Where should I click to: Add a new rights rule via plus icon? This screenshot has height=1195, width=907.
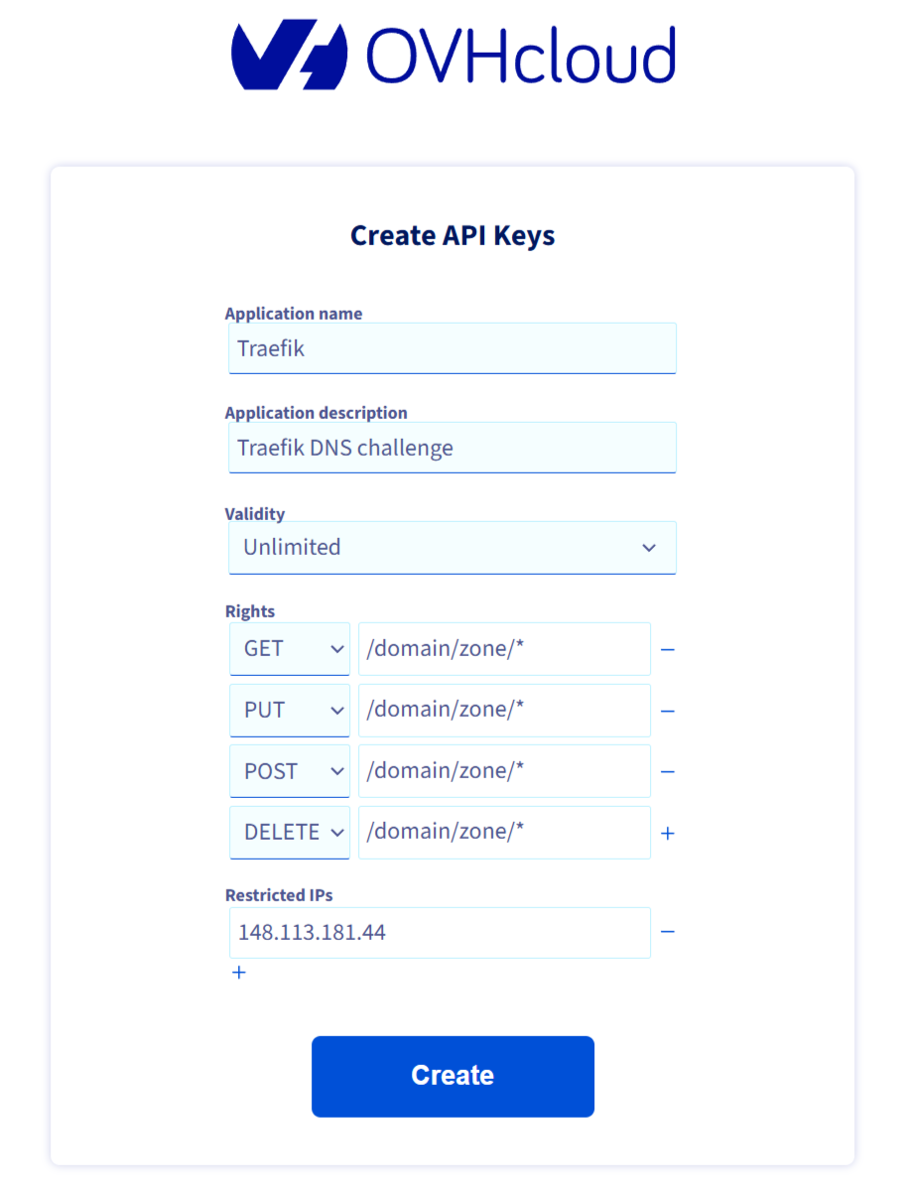pyautogui.click(x=667, y=833)
